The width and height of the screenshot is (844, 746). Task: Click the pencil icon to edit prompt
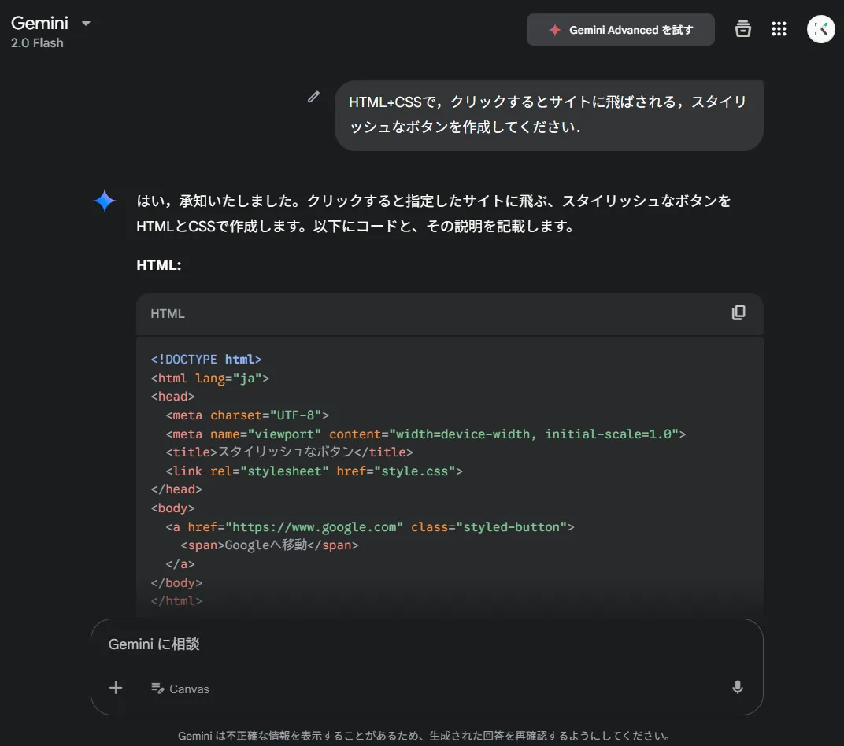[313, 97]
